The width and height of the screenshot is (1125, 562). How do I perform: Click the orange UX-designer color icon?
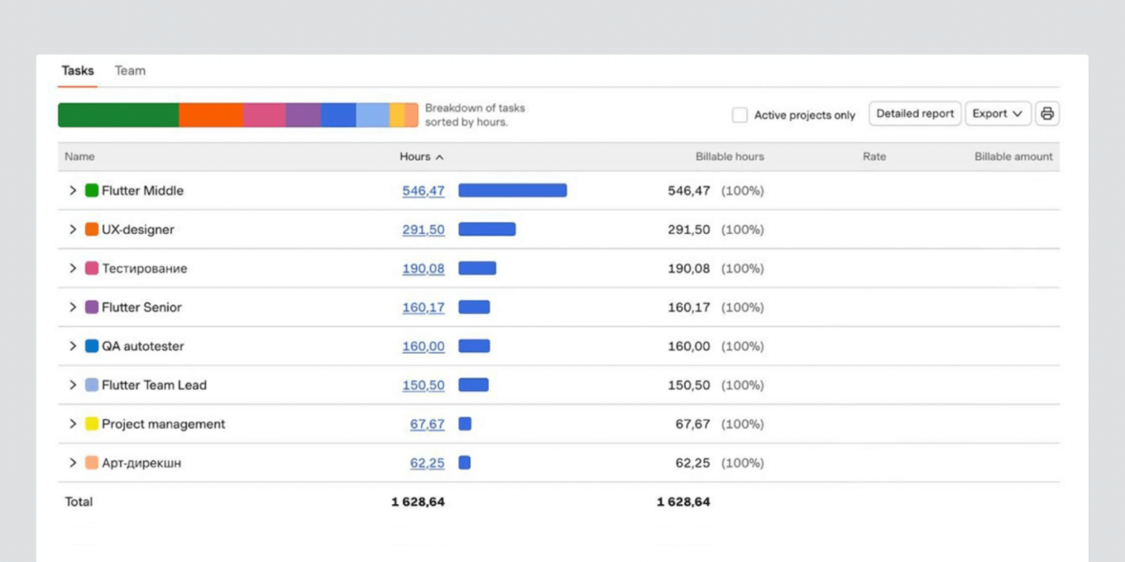pos(92,230)
